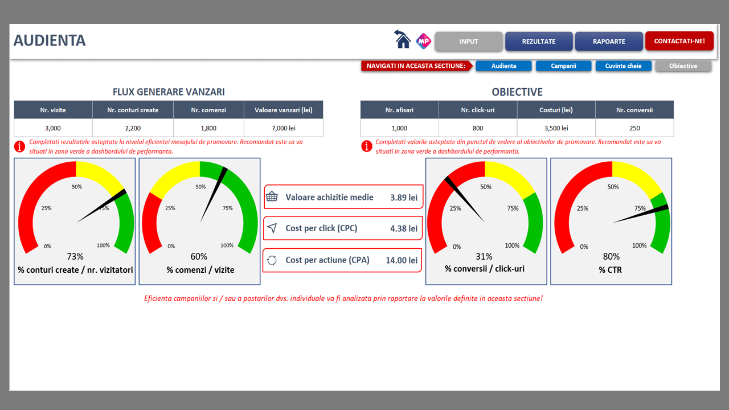The image size is (729, 410).
Task: Click the shopping basket icon
Action: coord(272,196)
